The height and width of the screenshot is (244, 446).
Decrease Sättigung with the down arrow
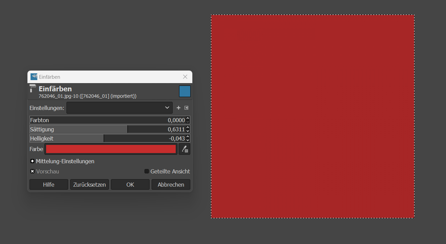[188, 131]
